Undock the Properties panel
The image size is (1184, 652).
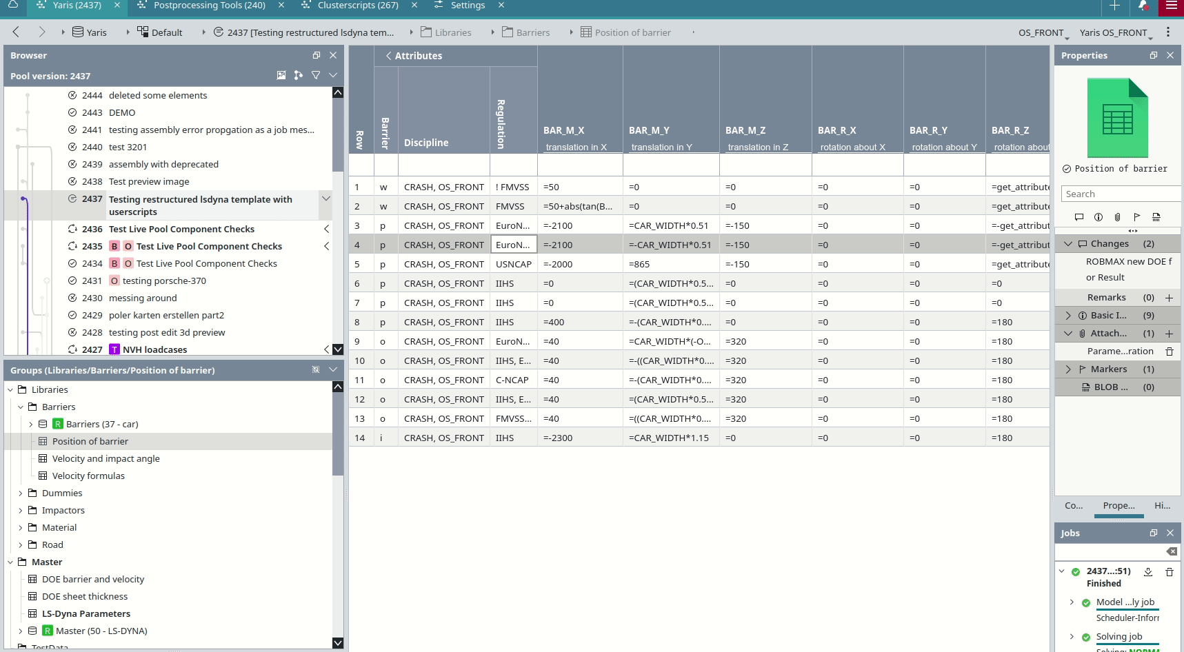tap(1154, 55)
